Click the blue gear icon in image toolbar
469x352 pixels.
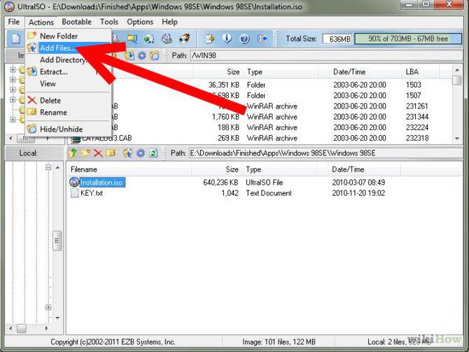[x=142, y=55]
